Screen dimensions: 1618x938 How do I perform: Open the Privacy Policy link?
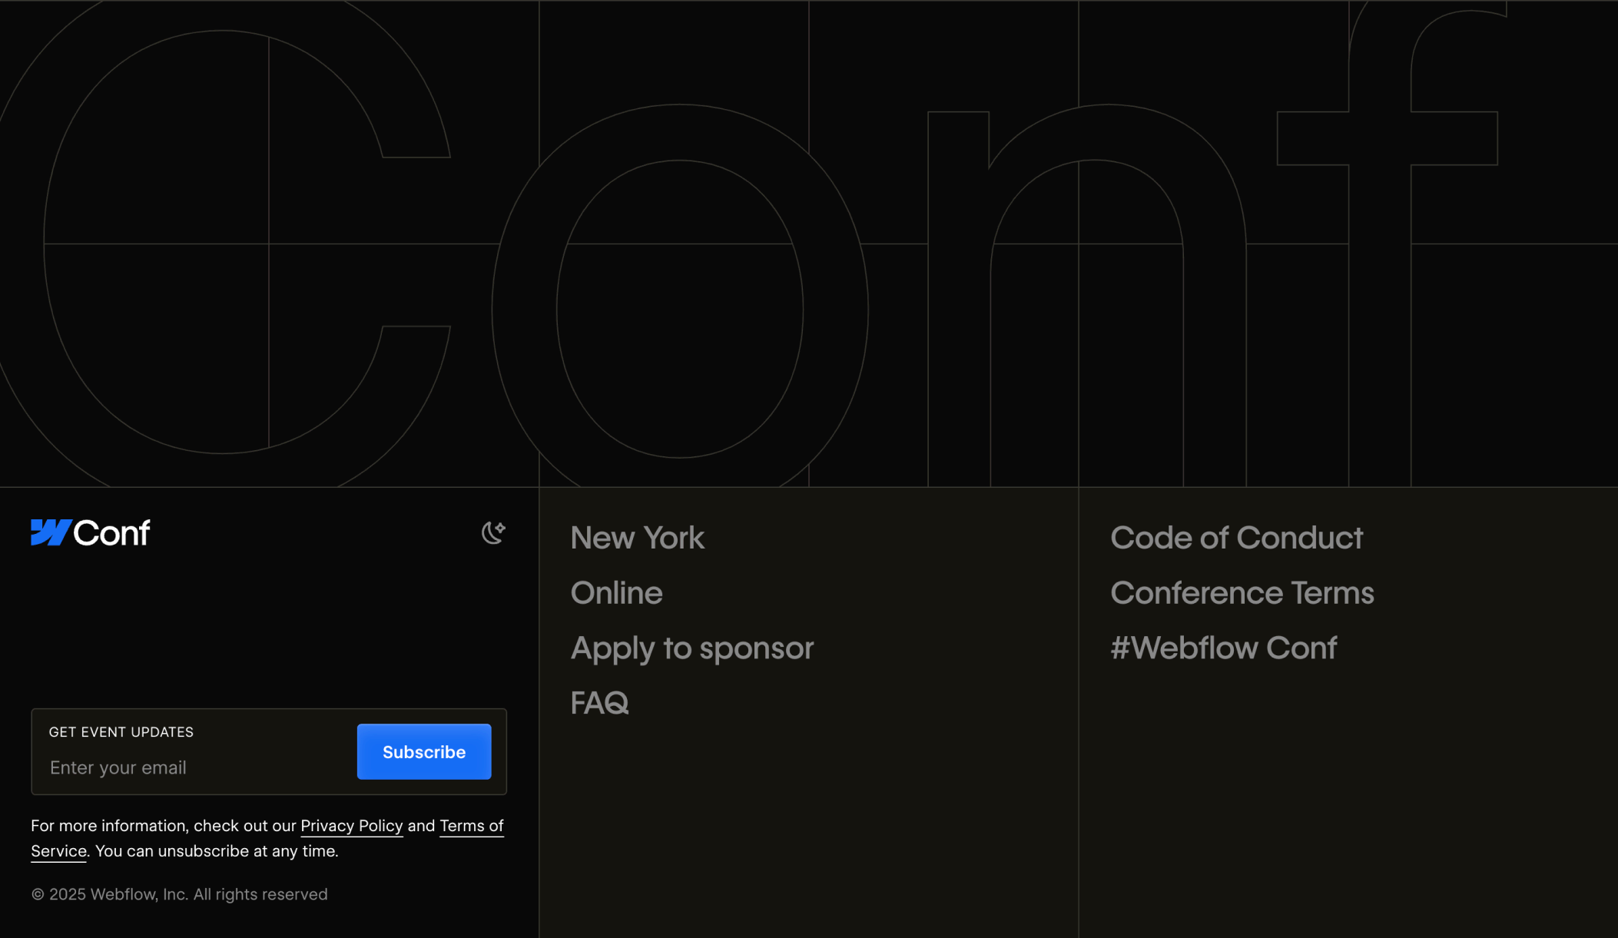pyautogui.click(x=351, y=826)
